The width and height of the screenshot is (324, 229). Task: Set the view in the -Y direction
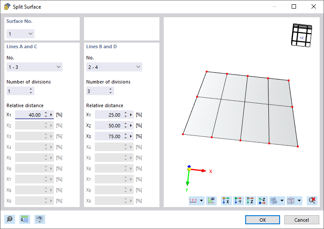pyautogui.click(x=238, y=201)
